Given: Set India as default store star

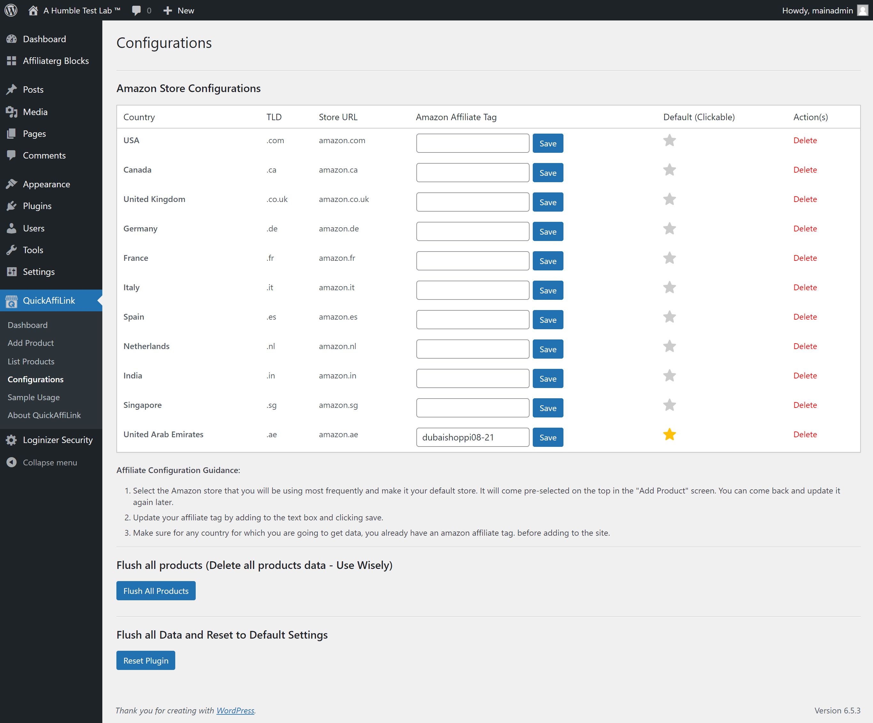Looking at the screenshot, I should point(669,376).
